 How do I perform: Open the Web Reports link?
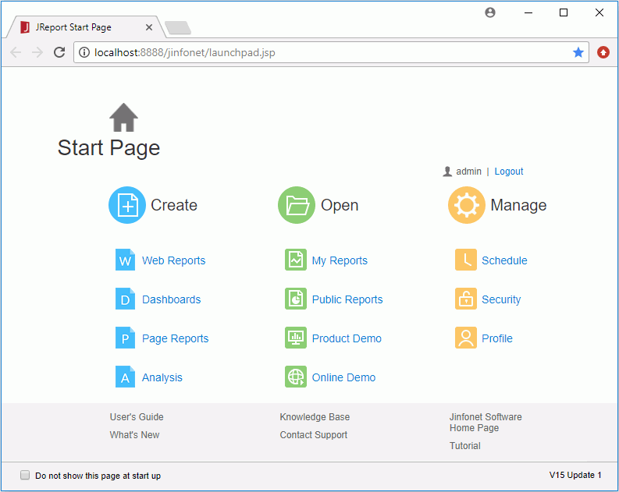(x=174, y=260)
